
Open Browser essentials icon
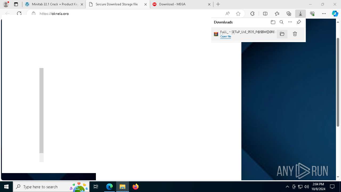(312, 14)
